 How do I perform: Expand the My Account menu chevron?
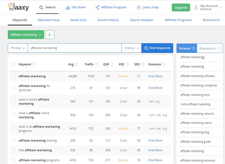coord(221,7)
